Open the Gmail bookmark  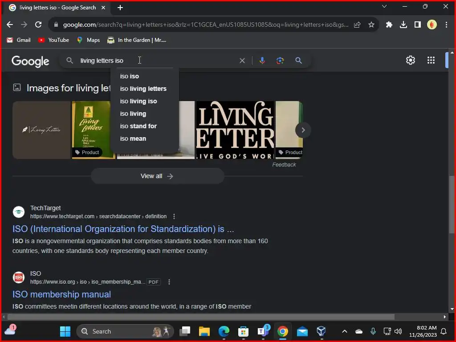tap(19, 40)
